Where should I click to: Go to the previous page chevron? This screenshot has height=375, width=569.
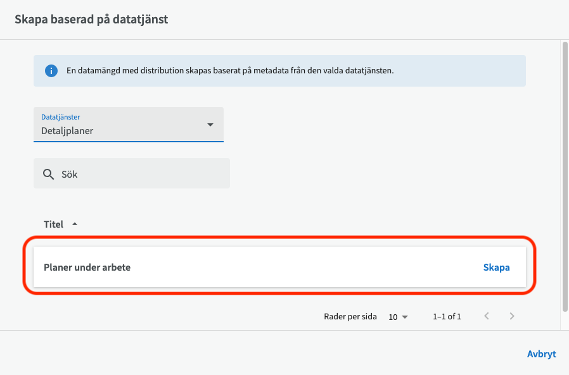tap(487, 316)
